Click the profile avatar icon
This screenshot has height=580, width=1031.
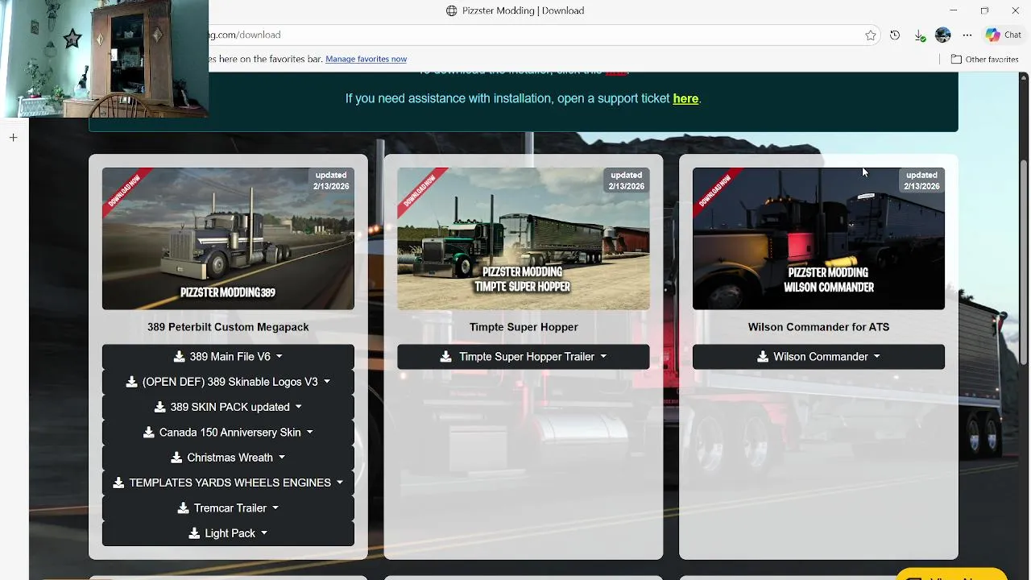coord(943,35)
